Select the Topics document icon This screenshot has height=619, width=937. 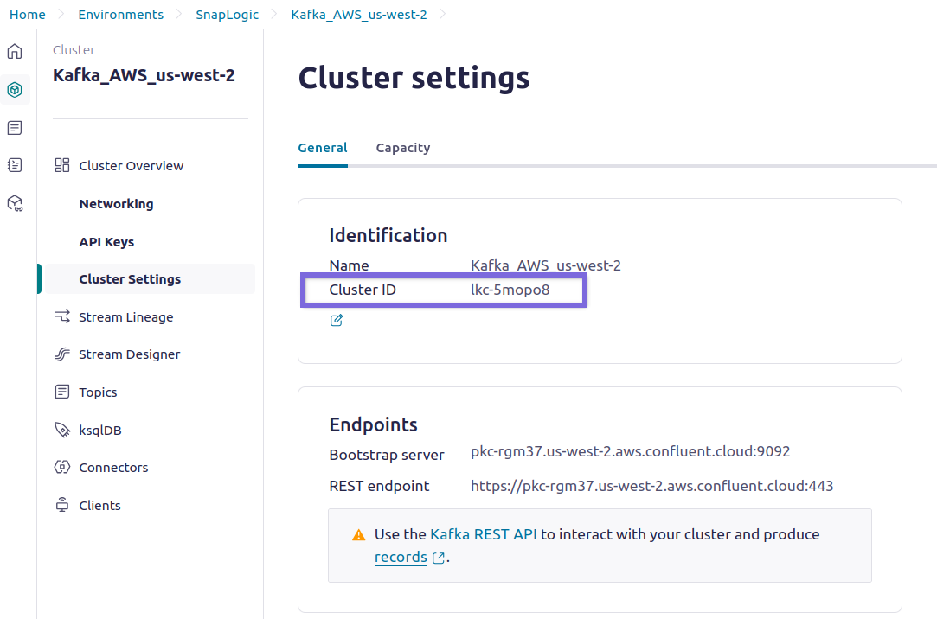pos(61,392)
